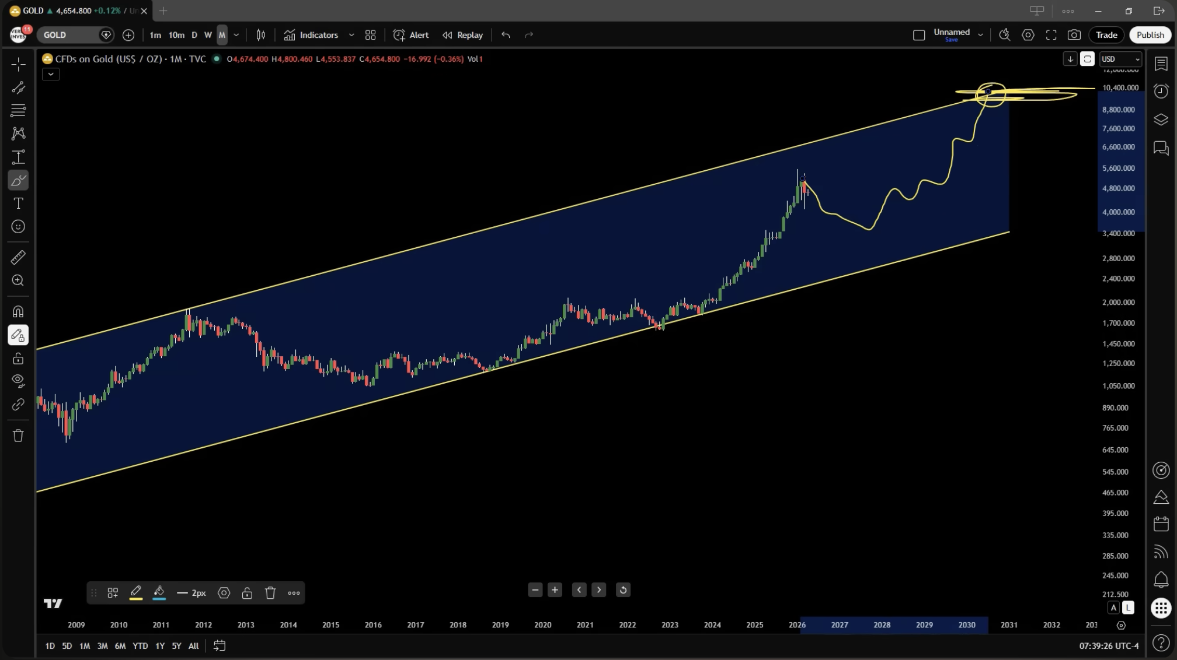1177x660 pixels.
Task: Take a chart snapshot with camera icon
Action: click(x=1074, y=35)
